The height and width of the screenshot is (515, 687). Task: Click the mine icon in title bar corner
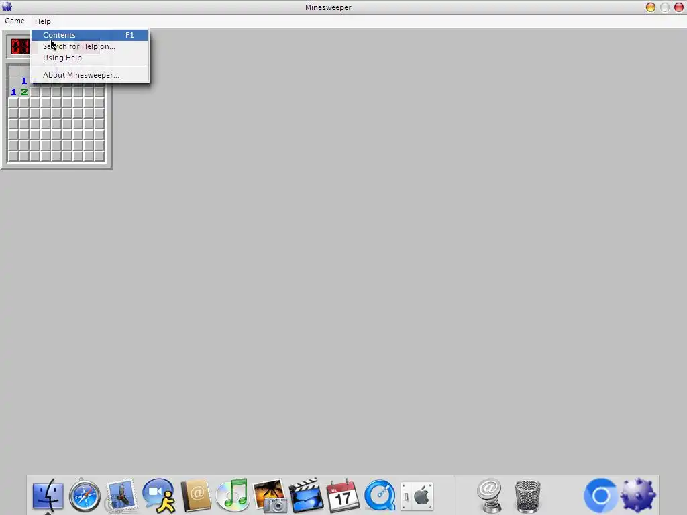point(7,7)
